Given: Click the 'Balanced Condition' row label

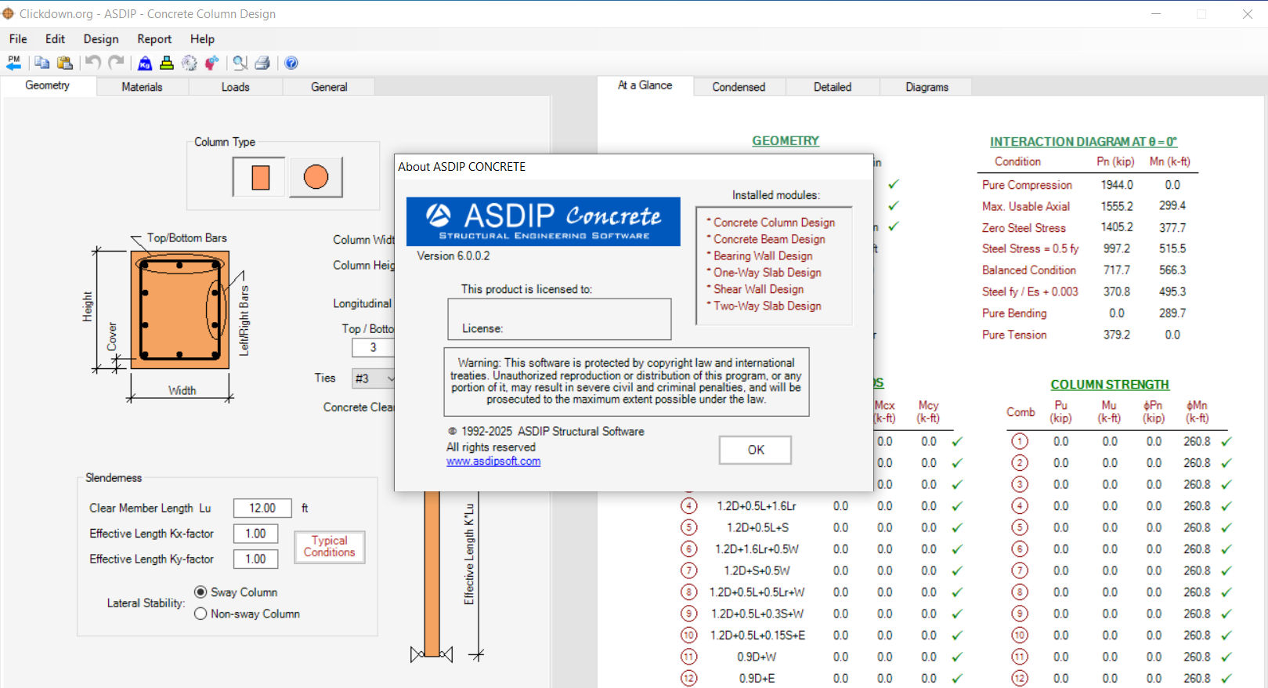Looking at the screenshot, I should pyautogui.click(x=1029, y=270).
